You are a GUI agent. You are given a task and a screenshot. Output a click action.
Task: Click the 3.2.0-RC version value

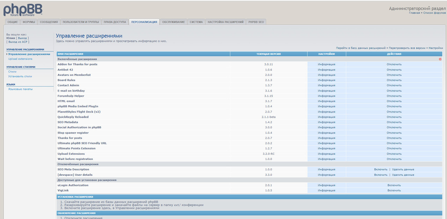269,154
